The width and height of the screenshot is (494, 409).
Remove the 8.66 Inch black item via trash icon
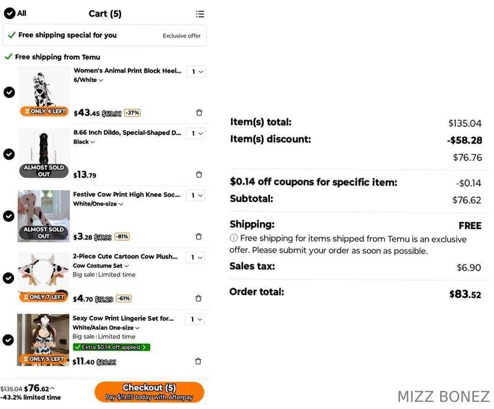point(199,175)
